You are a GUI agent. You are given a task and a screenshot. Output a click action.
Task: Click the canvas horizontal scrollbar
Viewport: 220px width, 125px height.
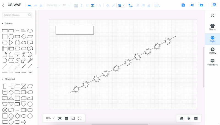(x=120, y=124)
